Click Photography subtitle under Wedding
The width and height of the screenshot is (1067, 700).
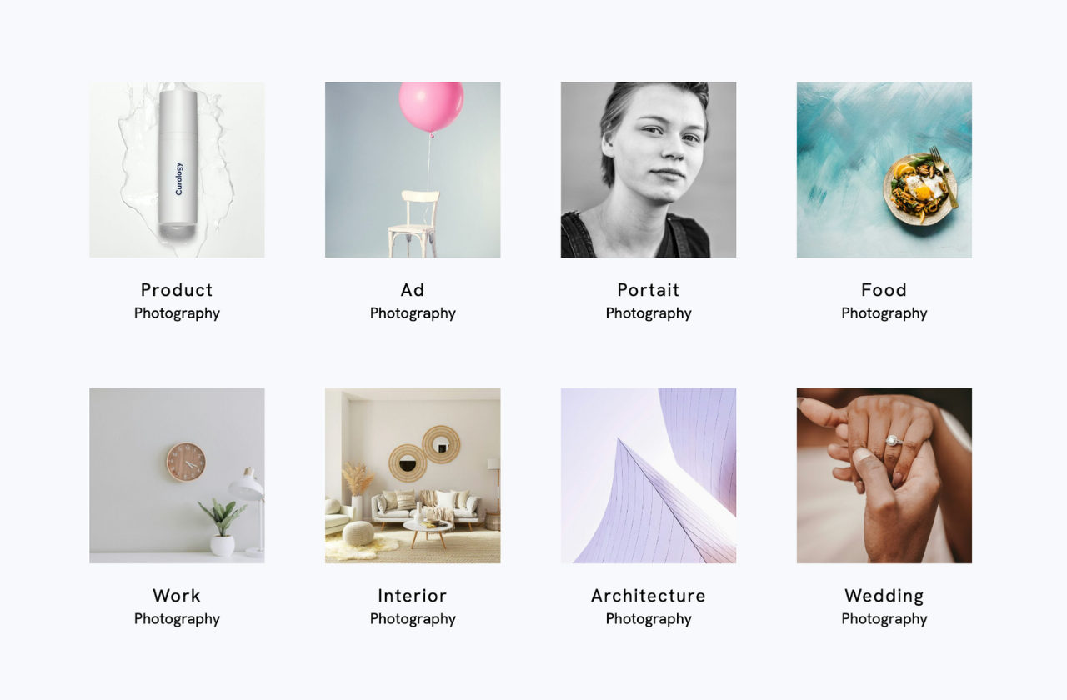coord(884,619)
